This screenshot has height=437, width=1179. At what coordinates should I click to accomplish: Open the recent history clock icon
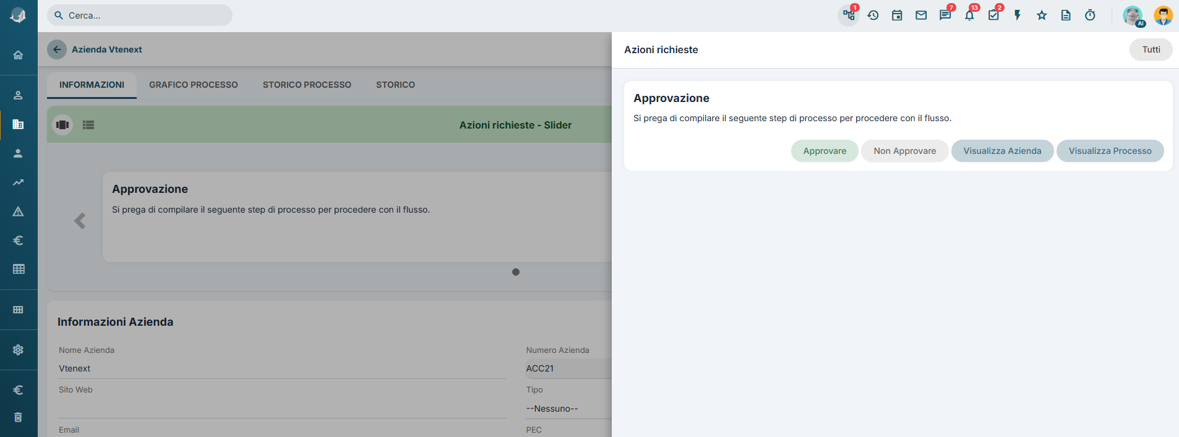coord(873,15)
